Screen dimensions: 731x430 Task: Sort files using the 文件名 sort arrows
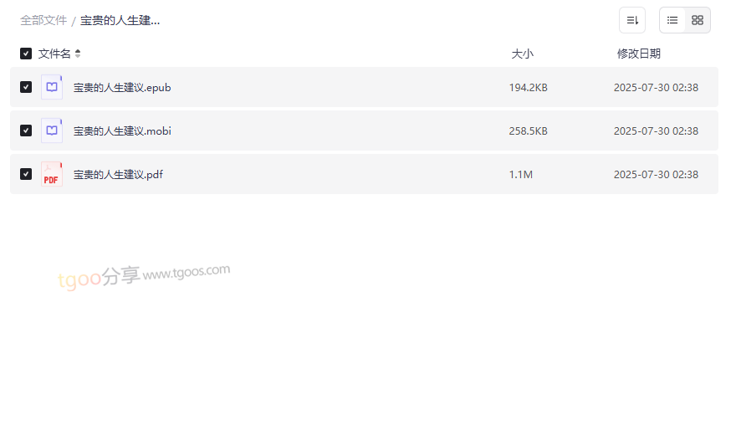78,54
